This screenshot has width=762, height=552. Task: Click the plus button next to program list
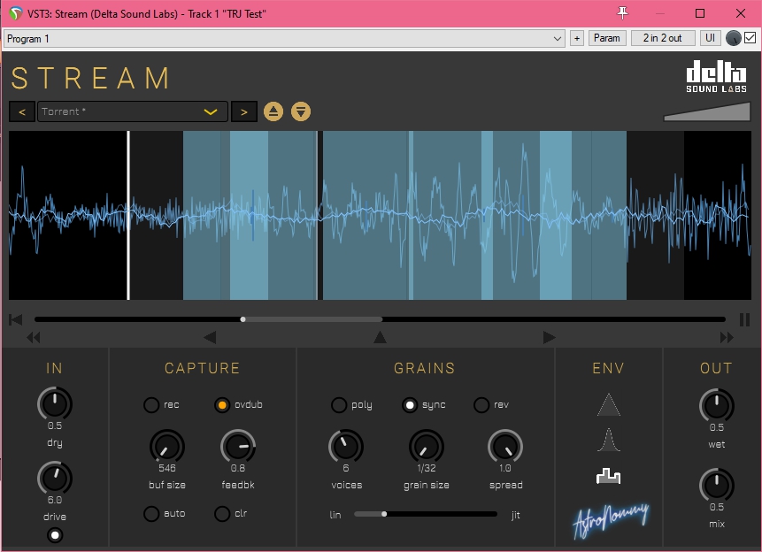point(577,38)
